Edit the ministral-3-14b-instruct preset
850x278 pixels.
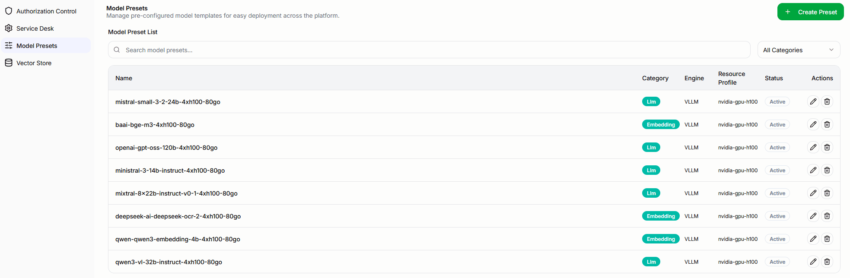click(813, 170)
